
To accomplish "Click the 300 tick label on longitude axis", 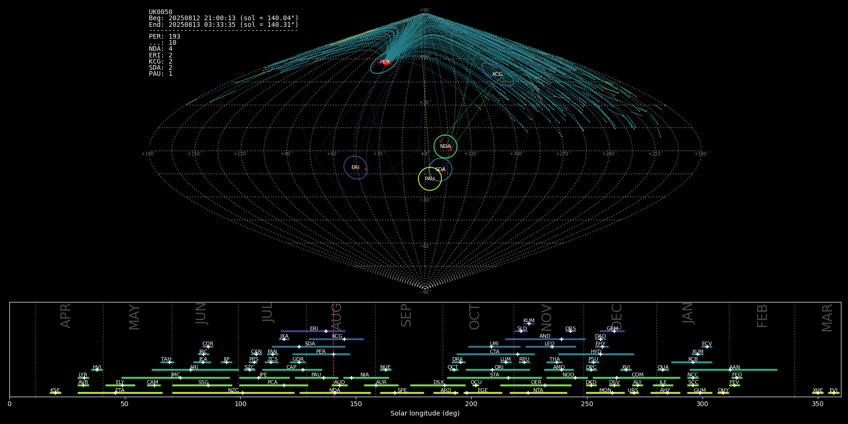I will click(x=702, y=404).
